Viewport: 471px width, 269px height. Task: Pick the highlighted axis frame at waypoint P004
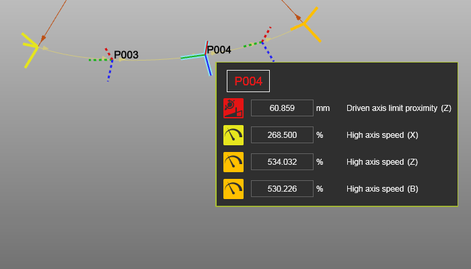204,55
